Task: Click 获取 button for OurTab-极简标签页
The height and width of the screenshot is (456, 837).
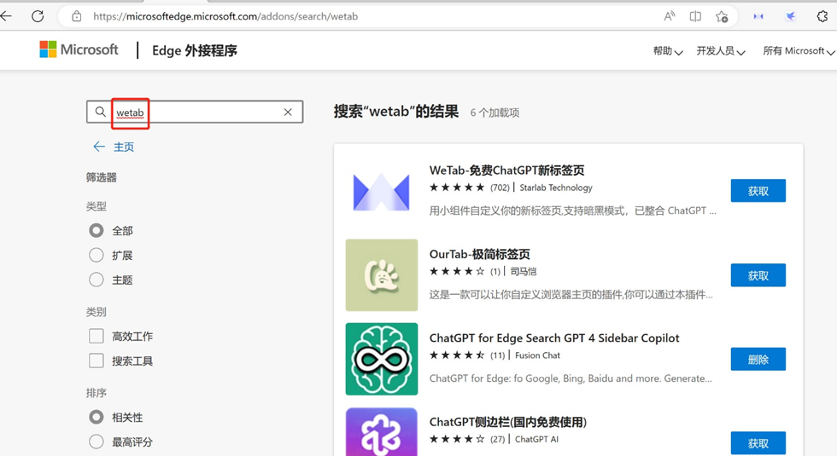Action: tap(758, 275)
